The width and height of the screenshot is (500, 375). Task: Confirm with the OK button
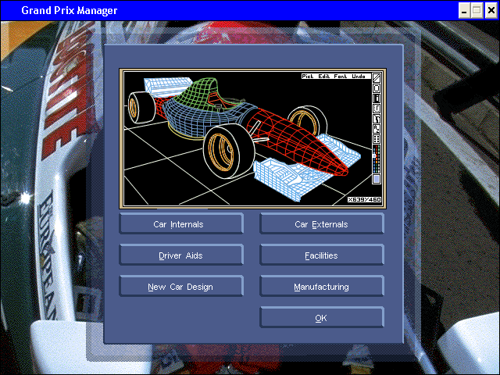[322, 318]
